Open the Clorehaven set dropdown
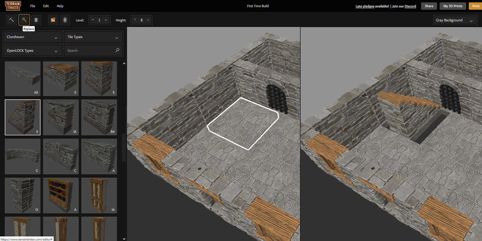Image resolution: width=482 pixels, height=241 pixels. coord(32,37)
